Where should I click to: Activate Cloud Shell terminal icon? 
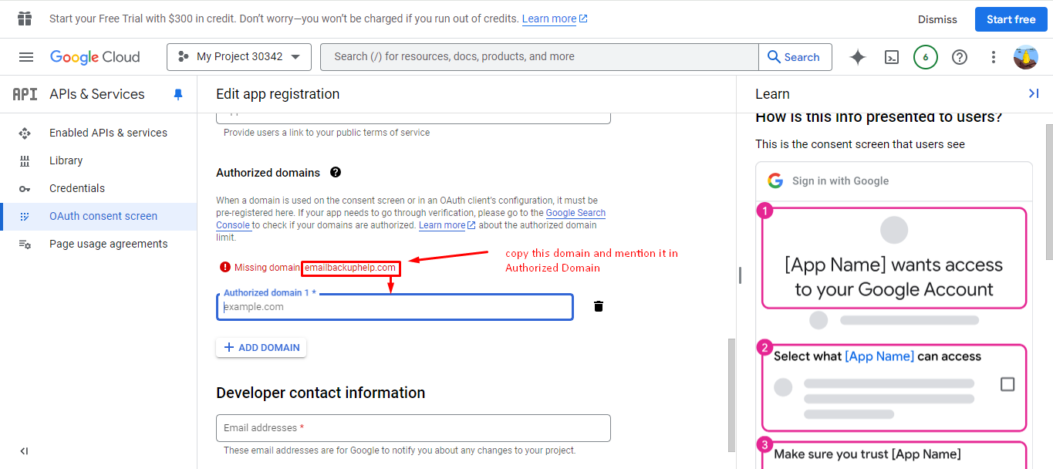pyautogui.click(x=892, y=57)
